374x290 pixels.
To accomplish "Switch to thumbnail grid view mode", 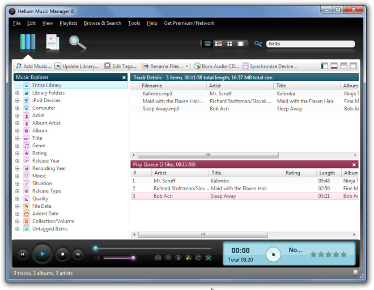I will tap(229, 44).
